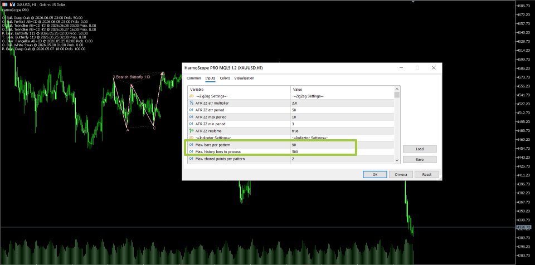
Task: Edit the ATR ZZ min period value 3
Action: coord(342,124)
